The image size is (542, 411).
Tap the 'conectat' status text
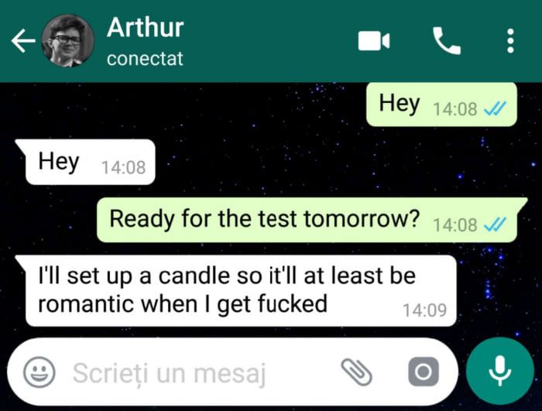pyautogui.click(x=145, y=59)
